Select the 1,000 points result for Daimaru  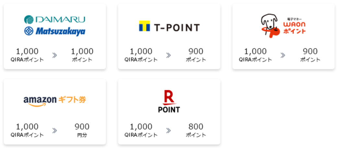82,54
